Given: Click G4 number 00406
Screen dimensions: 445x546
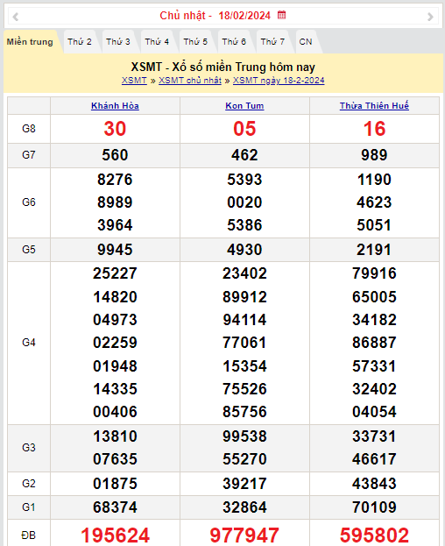Looking at the screenshot, I should click(115, 412).
